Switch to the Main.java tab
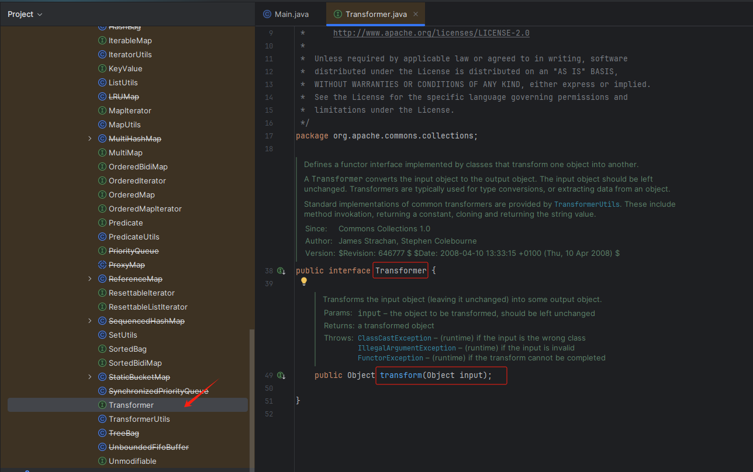Viewport: 753px width, 472px height. click(x=286, y=14)
